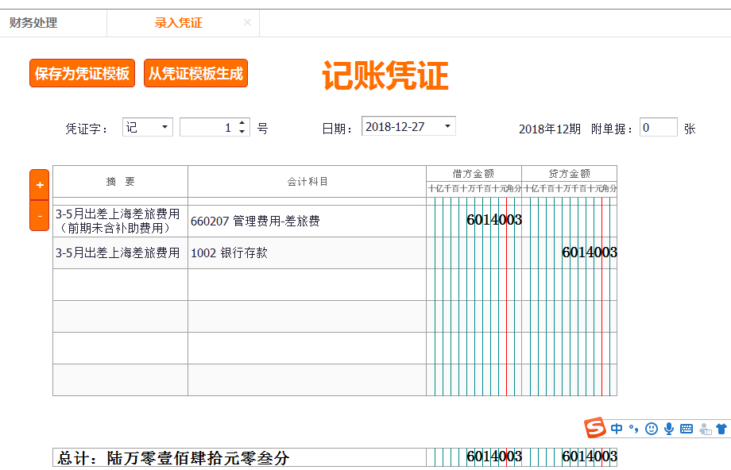Close the 录入凭证 tab
Screen dimensions: 731x470
coord(247,23)
